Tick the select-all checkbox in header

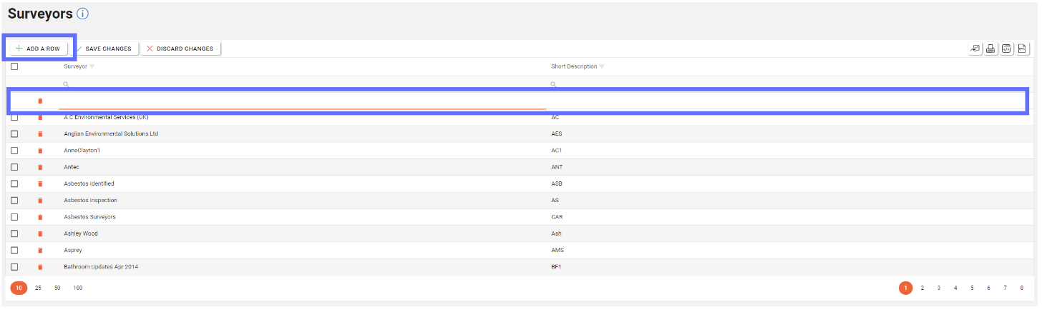(x=14, y=66)
